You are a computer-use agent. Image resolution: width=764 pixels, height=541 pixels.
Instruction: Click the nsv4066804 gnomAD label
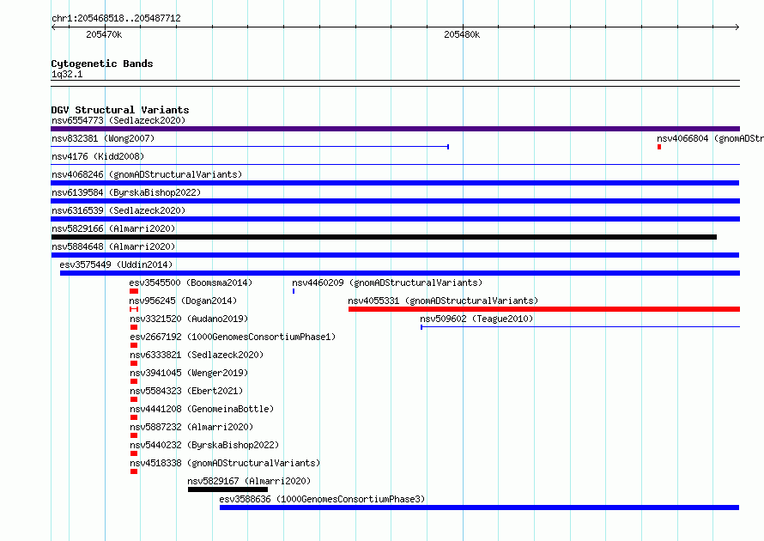(x=710, y=138)
